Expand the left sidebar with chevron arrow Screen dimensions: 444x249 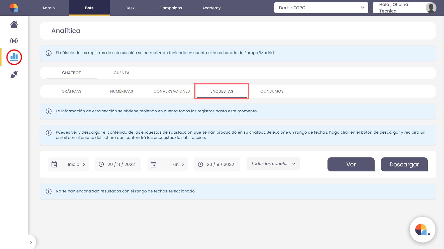[31, 242]
